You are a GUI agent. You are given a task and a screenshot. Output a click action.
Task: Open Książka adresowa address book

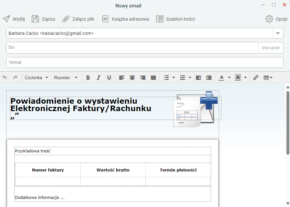point(126,19)
